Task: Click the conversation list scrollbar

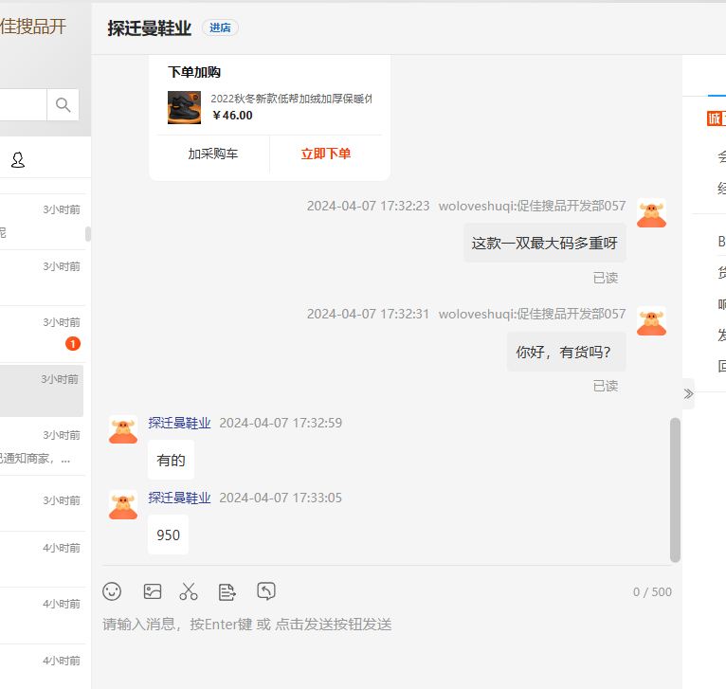Action: point(88,234)
